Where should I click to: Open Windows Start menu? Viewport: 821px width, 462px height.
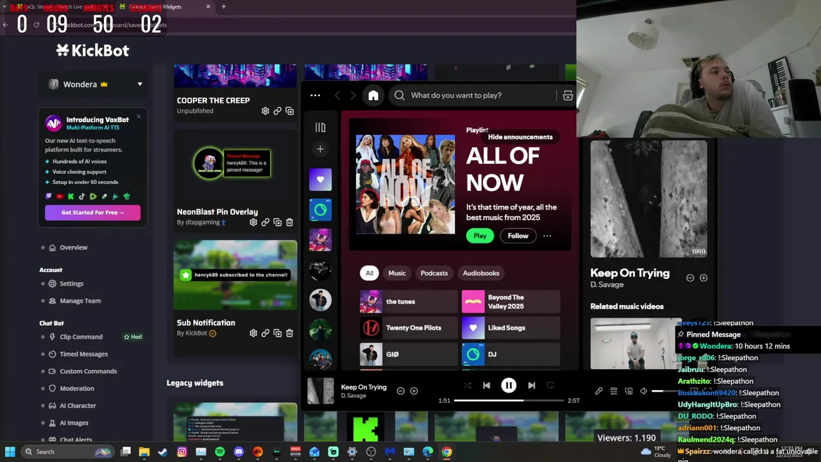coord(10,452)
